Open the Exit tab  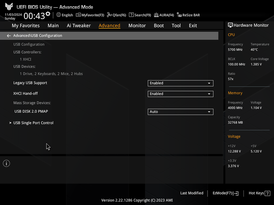pyautogui.click(x=193, y=26)
